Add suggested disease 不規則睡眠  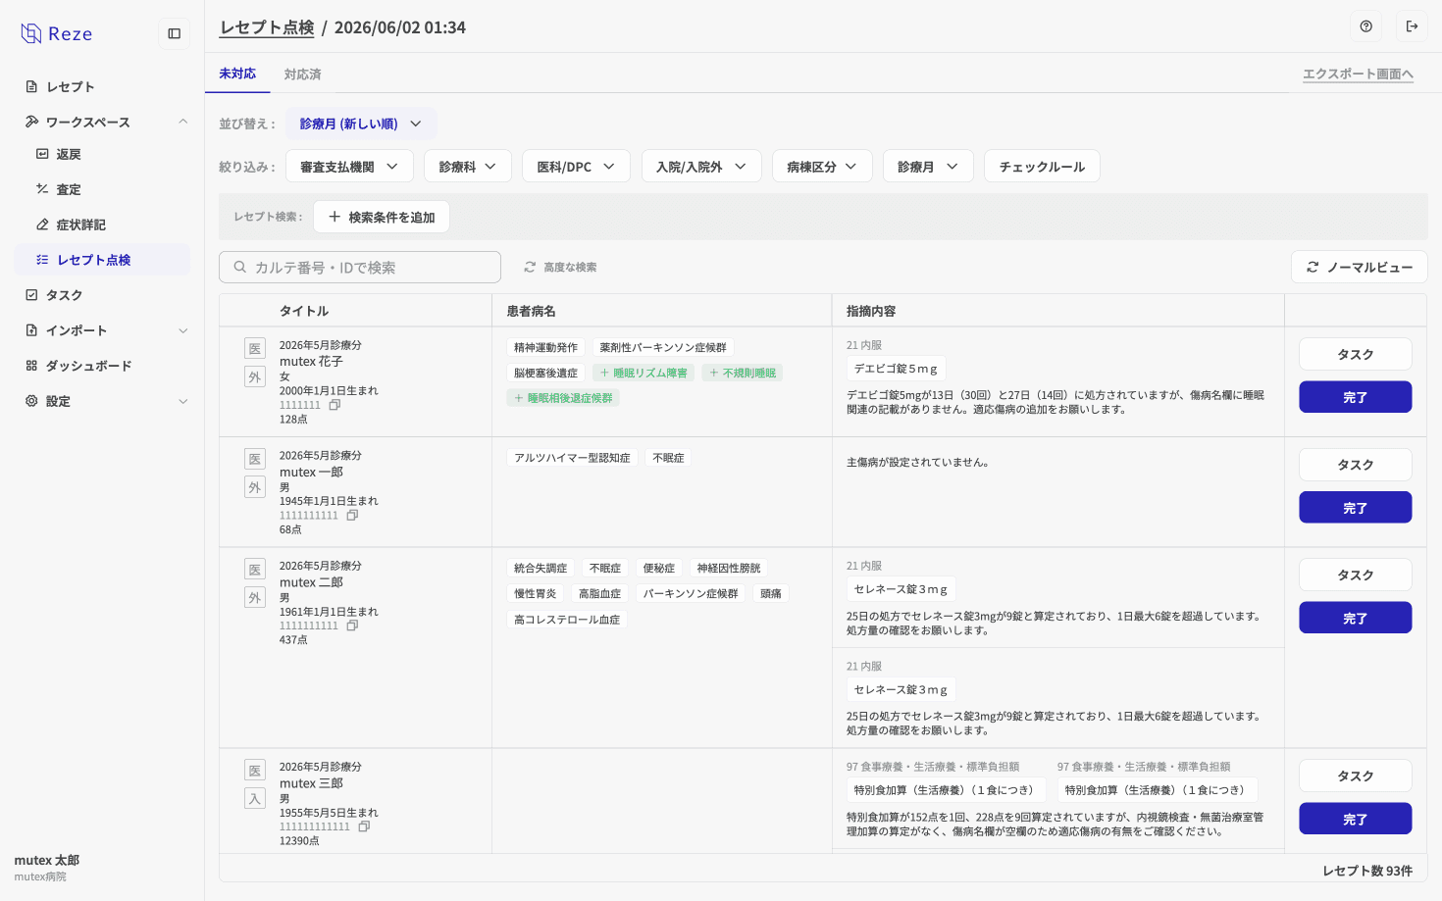click(x=742, y=373)
